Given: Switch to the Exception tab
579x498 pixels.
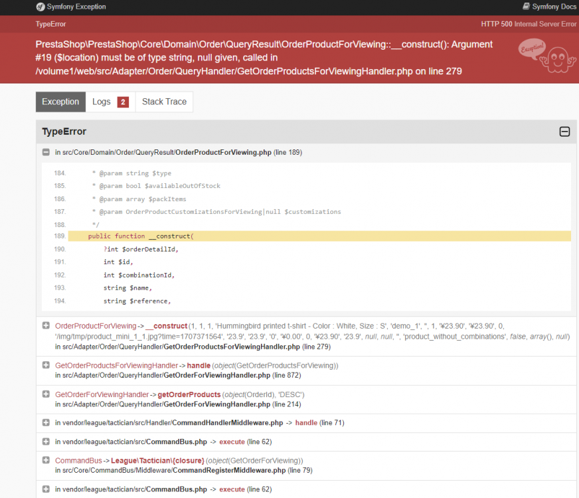Looking at the screenshot, I should [60, 102].
